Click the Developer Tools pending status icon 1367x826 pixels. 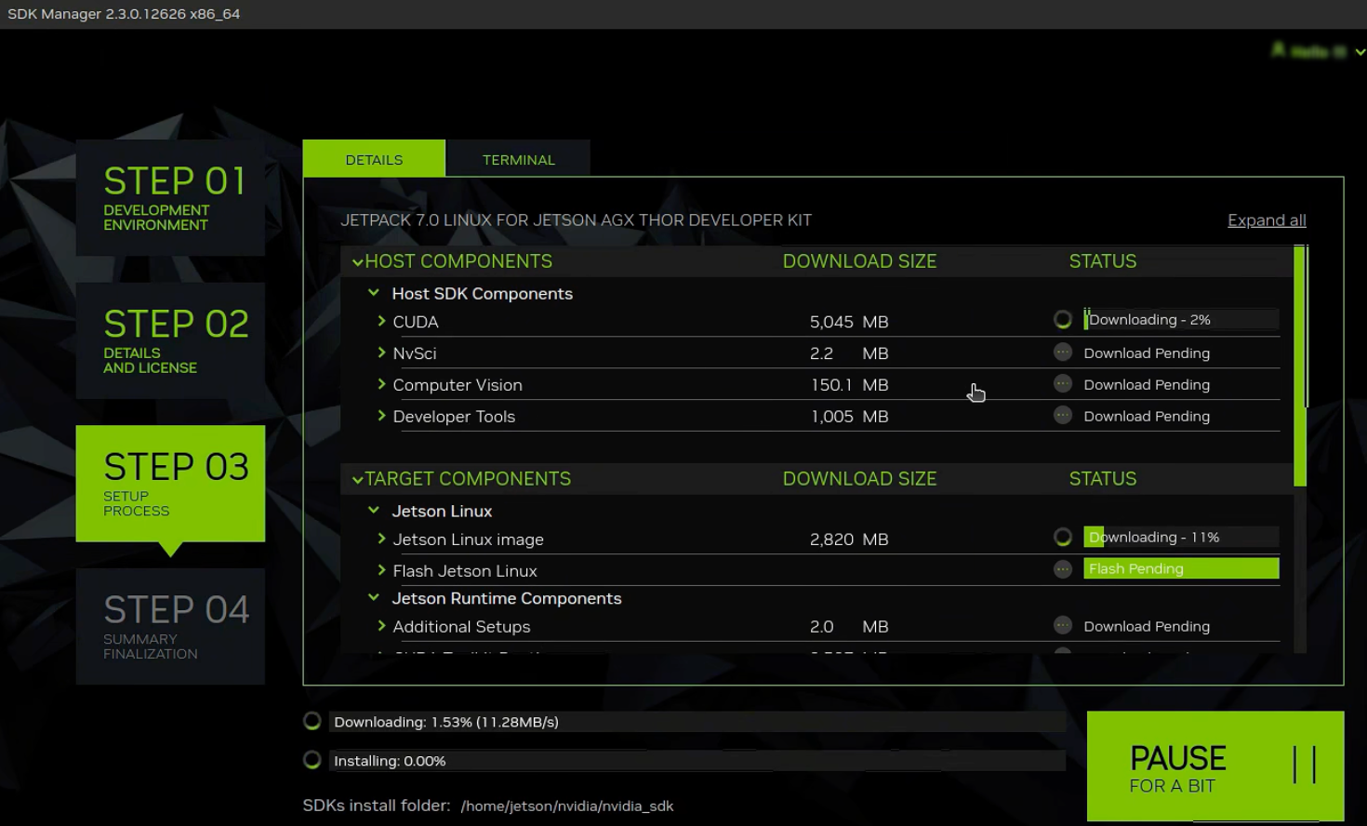pos(1063,416)
